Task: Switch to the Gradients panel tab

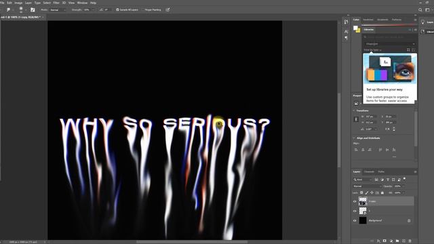Action: pos(382,20)
